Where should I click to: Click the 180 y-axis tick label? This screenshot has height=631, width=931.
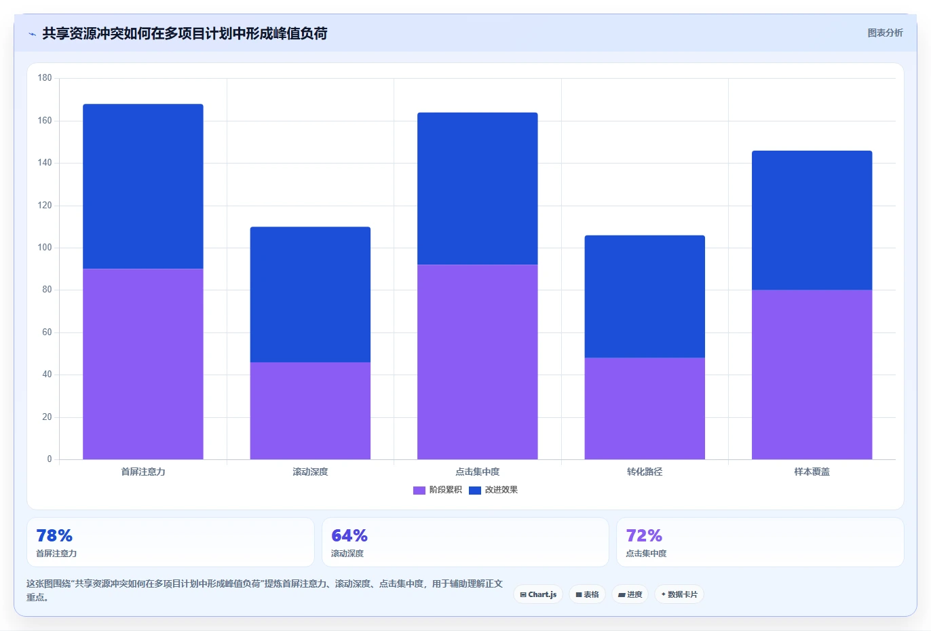(45, 78)
